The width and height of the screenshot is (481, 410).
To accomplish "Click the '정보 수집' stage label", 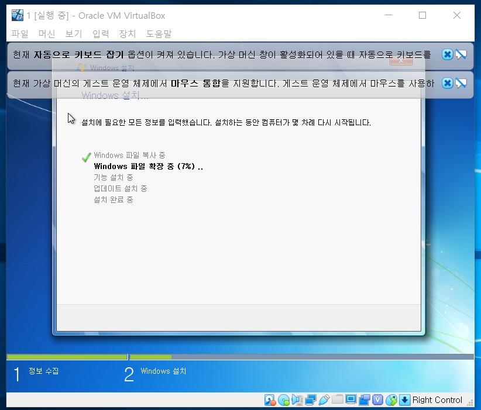I will point(43,371).
